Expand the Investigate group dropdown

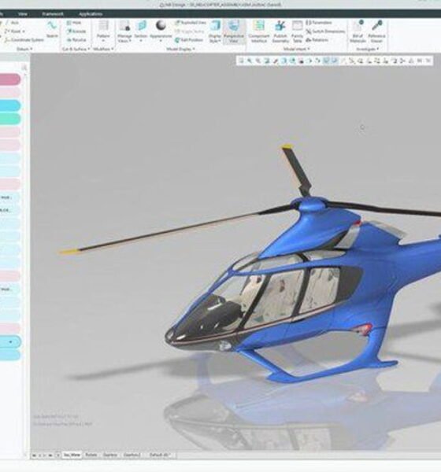[x=368, y=49]
